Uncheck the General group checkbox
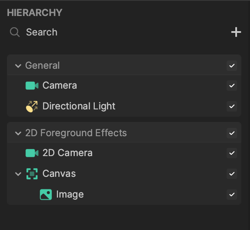The width and height of the screenshot is (250, 230). click(x=232, y=66)
